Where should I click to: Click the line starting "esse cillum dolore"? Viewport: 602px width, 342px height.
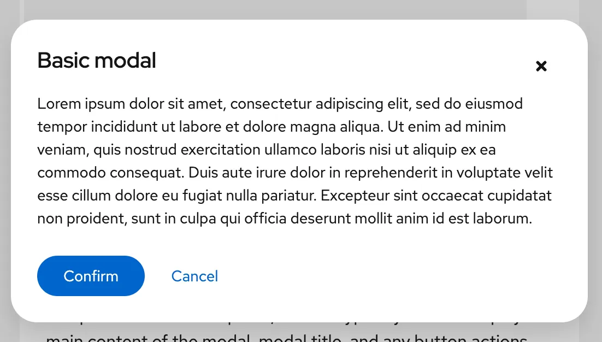(x=294, y=196)
